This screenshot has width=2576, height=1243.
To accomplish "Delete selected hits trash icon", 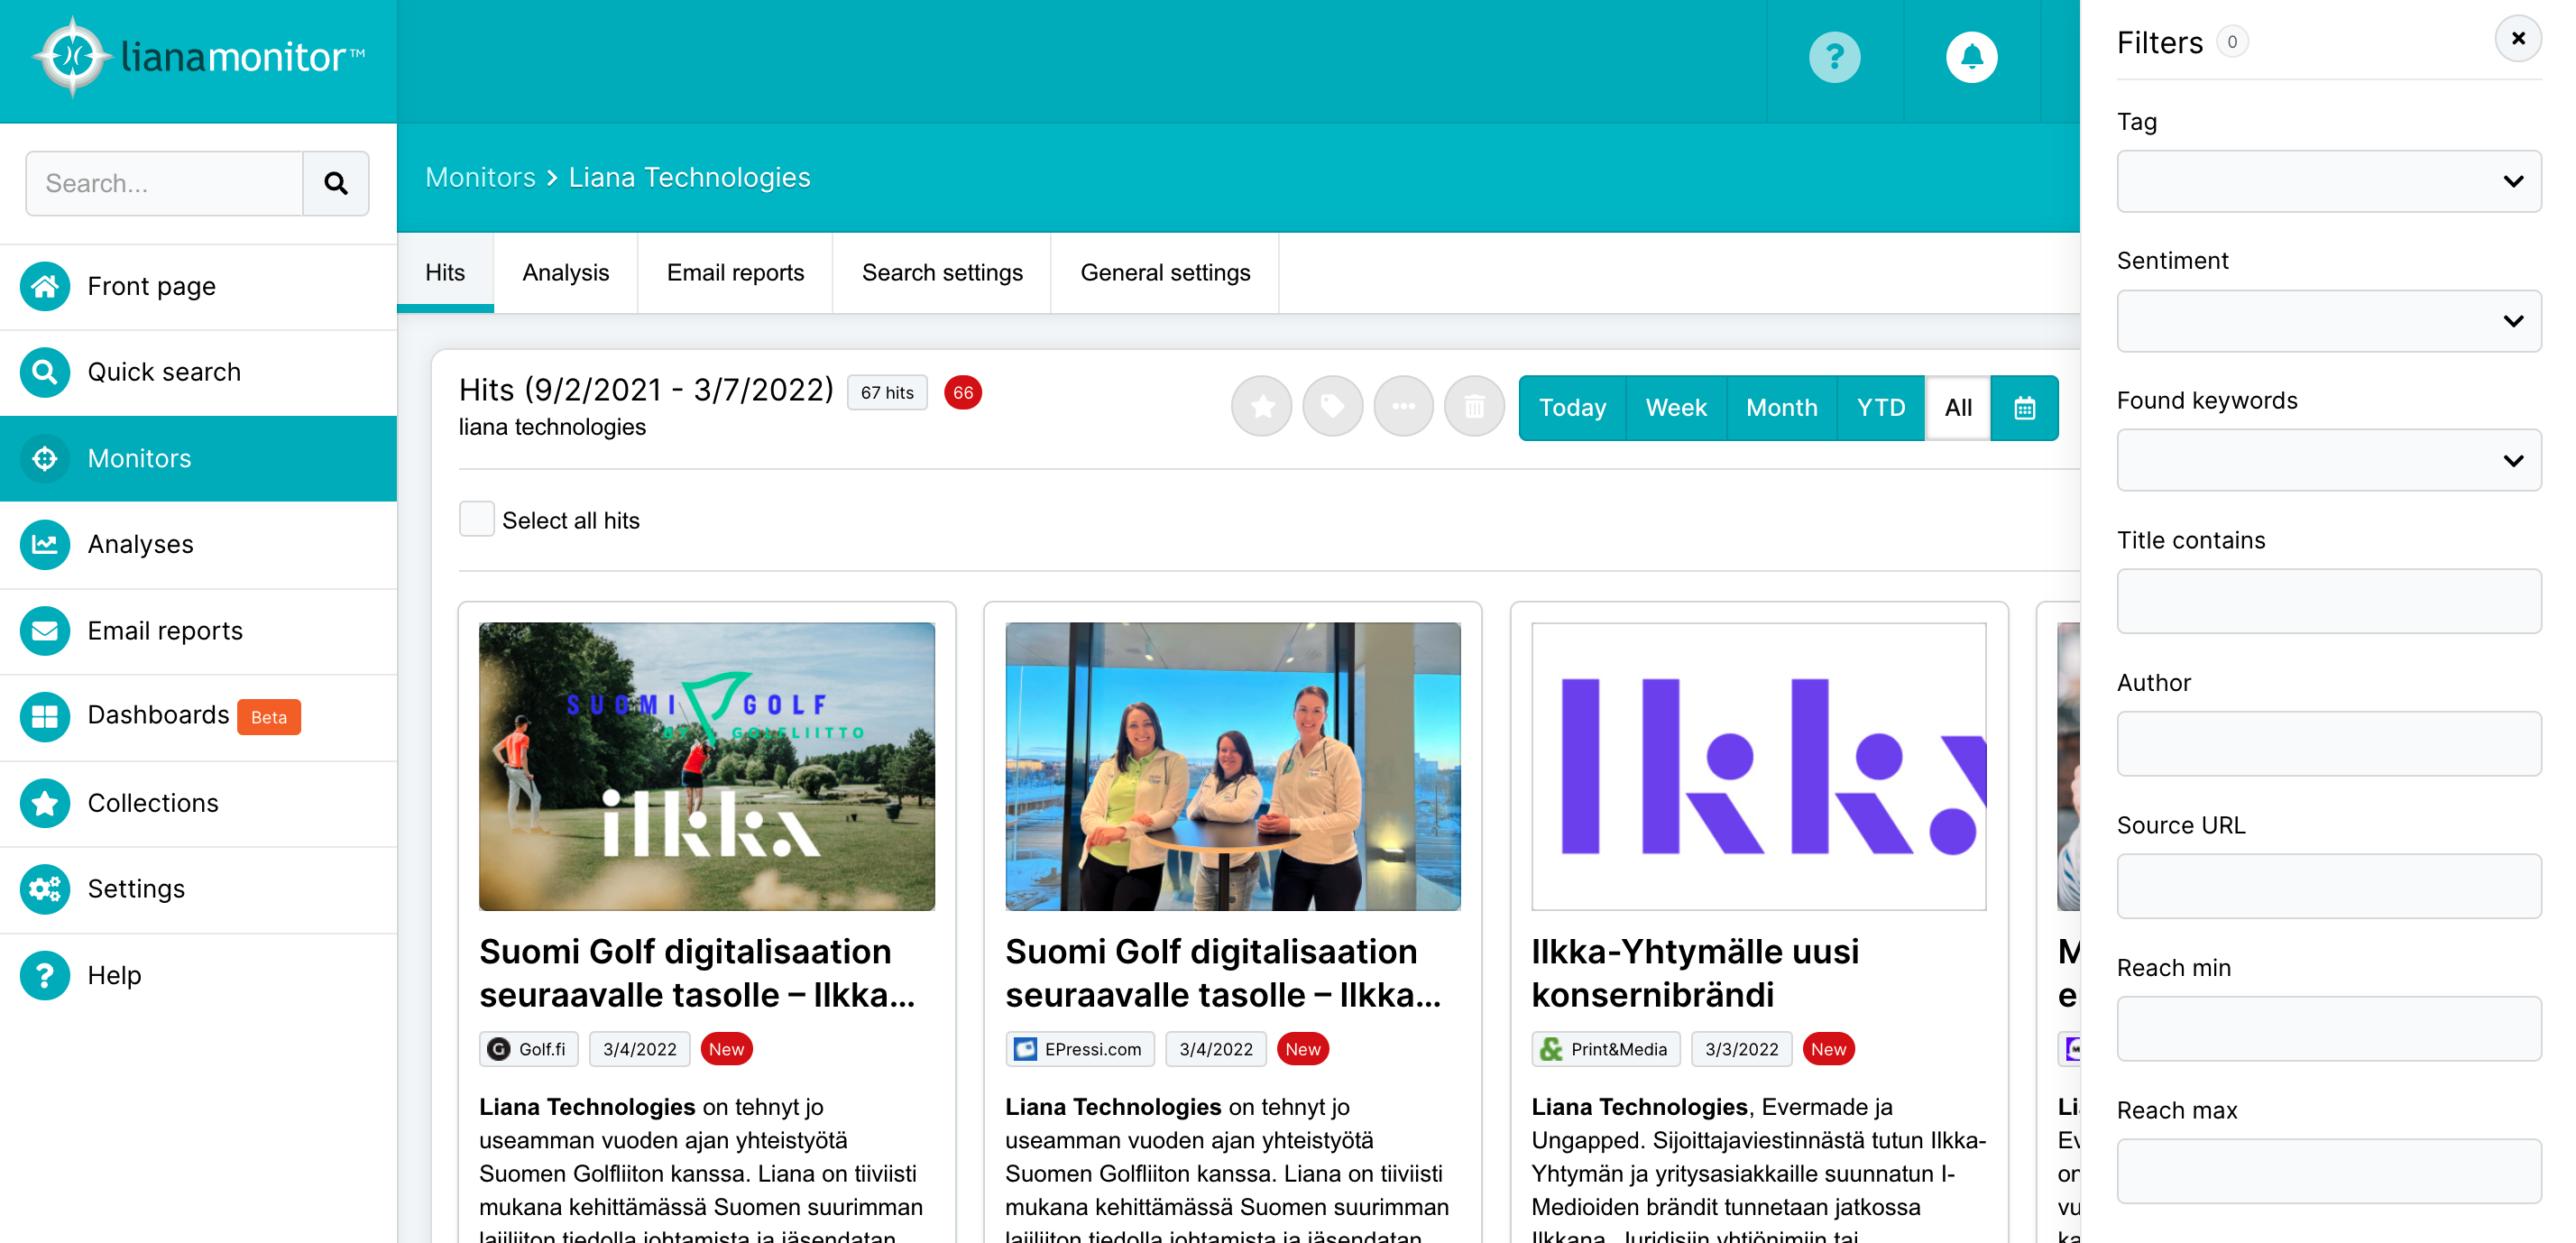I will pos(1474,407).
